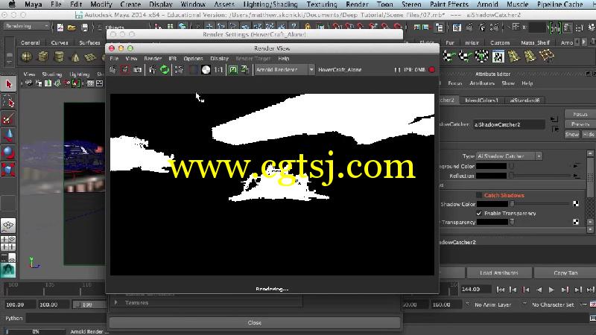Select the Move tool cone icon
The image size is (596, 335).
point(8,135)
